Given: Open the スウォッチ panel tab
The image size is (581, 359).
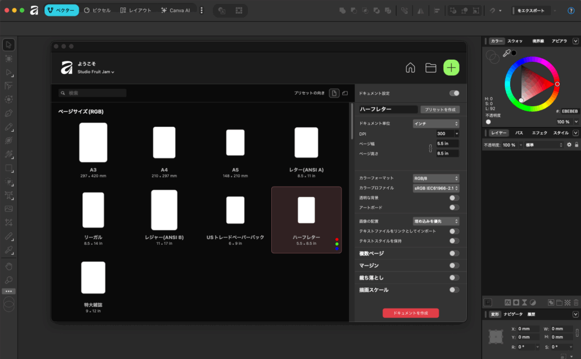Looking at the screenshot, I should [x=515, y=41].
